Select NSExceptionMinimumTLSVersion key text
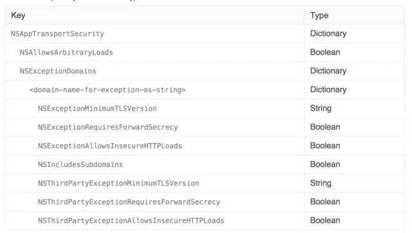 tap(97, 108)
